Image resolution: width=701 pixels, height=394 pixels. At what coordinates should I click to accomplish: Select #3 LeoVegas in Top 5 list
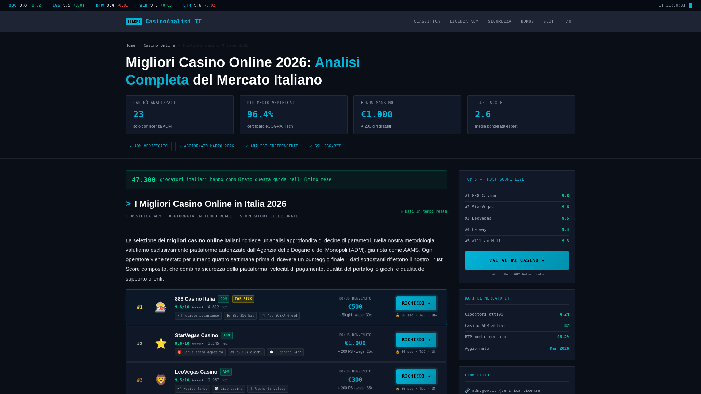point(517,219)
